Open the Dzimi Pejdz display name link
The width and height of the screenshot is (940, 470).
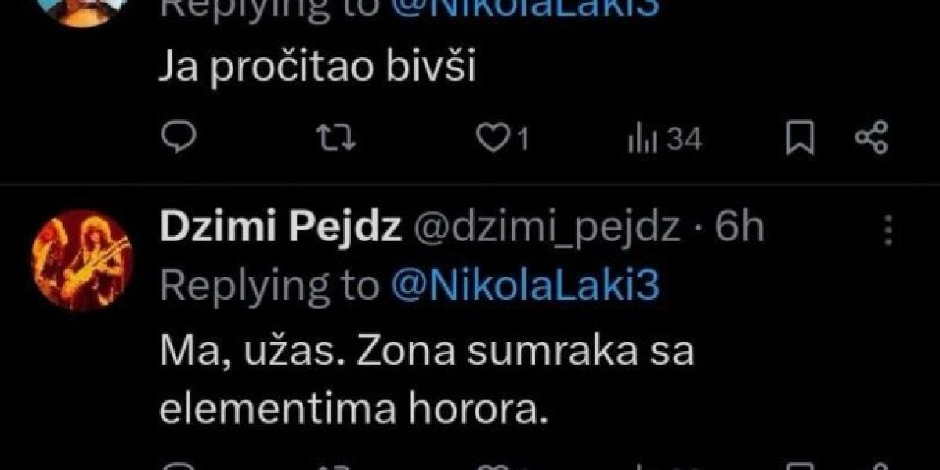click(281, 227)
